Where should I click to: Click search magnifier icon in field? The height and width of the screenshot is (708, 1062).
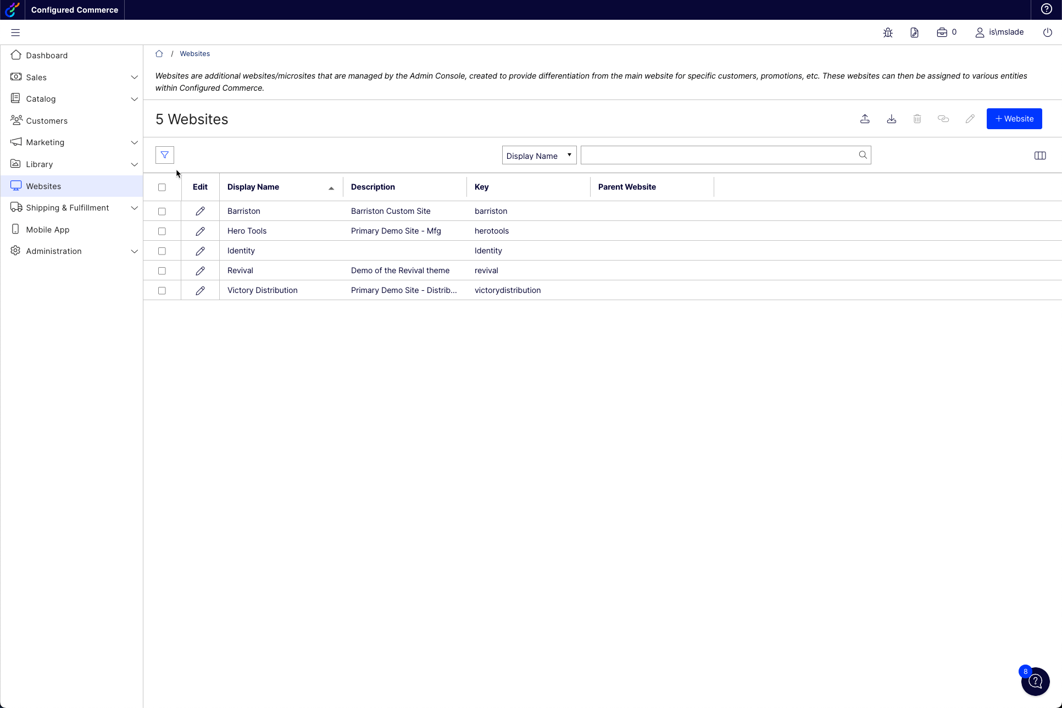[x=863, y=155]
